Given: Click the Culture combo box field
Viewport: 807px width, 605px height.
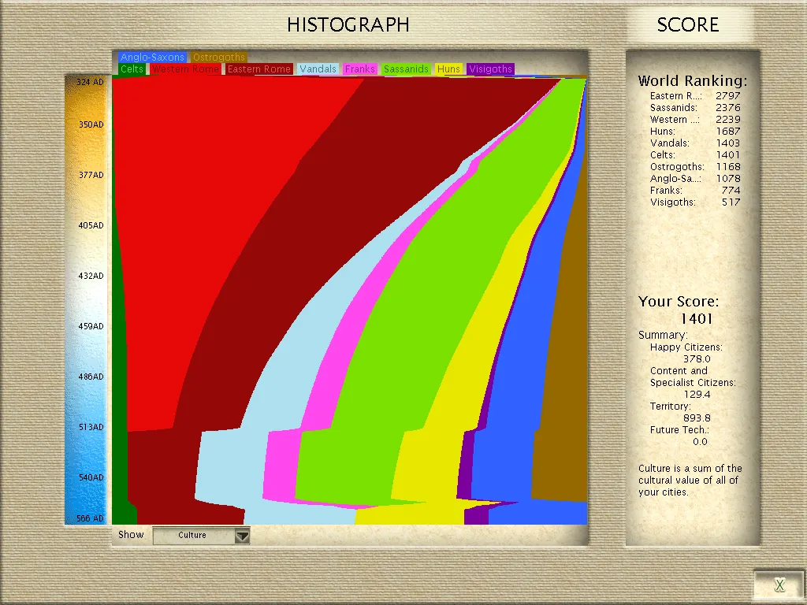Looking at the screenshot, I should [x=201, y=536].
